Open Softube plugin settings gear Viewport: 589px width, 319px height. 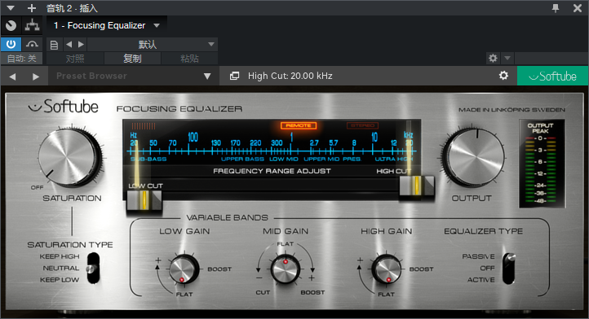(503, 76)
